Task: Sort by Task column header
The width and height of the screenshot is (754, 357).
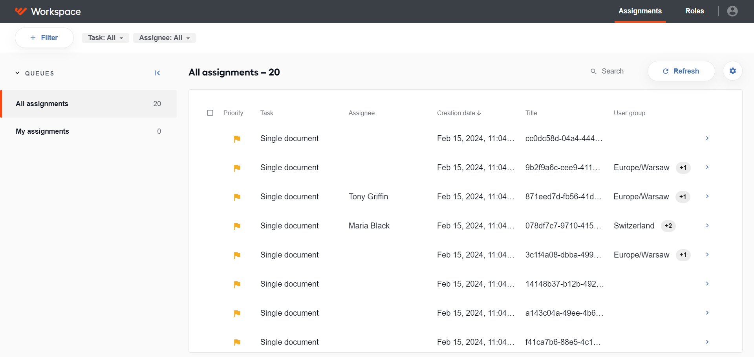Action: pyautogui.click(x=267, y=113)
